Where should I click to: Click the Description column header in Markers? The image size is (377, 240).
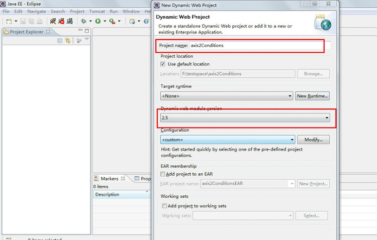(122, 194)
